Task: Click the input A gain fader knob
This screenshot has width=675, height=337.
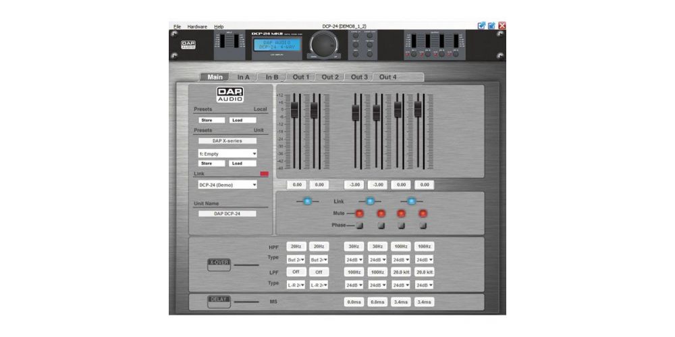Action: tap(294, 110)
